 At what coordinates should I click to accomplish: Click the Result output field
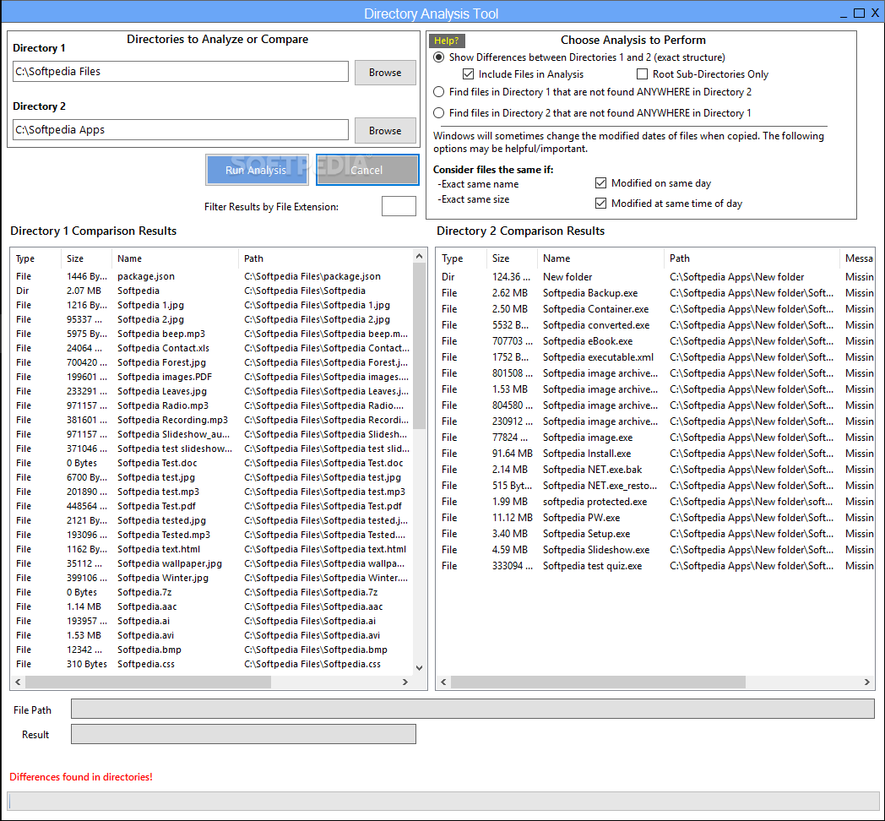(243, 734)
